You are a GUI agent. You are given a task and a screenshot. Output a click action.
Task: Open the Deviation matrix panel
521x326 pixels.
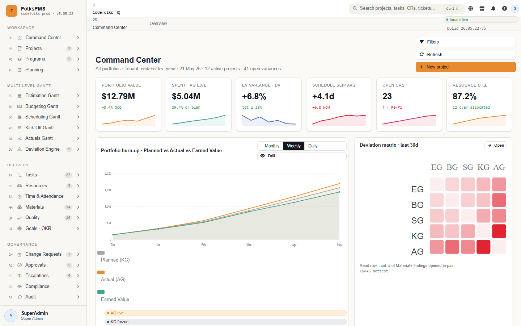click(x=496, y=145)
